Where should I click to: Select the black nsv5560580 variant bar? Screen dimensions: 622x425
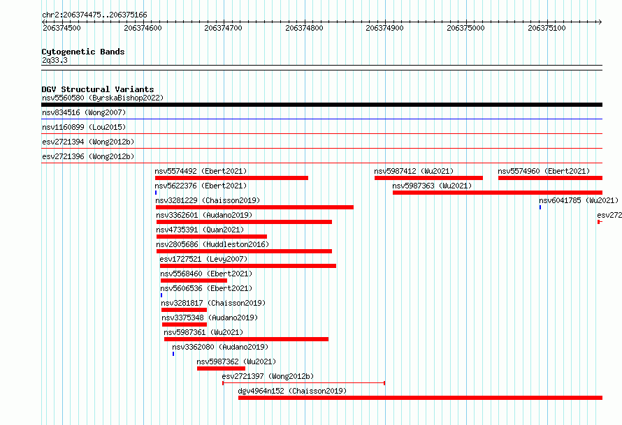pyautogui.click(x=321, y=105)
